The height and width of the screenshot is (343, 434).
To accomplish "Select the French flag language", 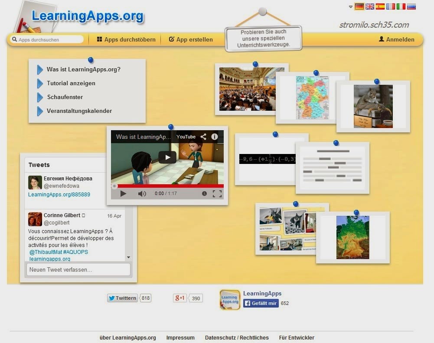I will [391, 6].
